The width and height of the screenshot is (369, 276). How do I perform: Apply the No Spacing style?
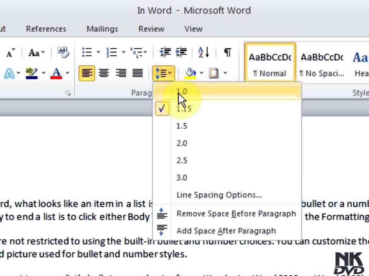(x=322, y=63)
